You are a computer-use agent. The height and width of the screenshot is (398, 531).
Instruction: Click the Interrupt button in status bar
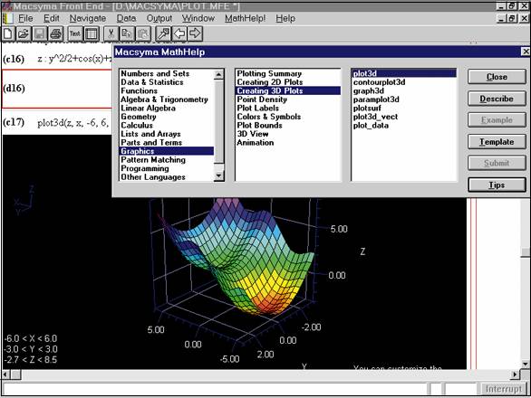[x=504, y=389]
